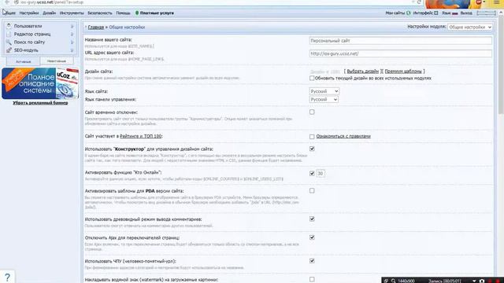Click the Главная breadcrumb link
Screen dimensions: 504x283
tap(96, 28)
